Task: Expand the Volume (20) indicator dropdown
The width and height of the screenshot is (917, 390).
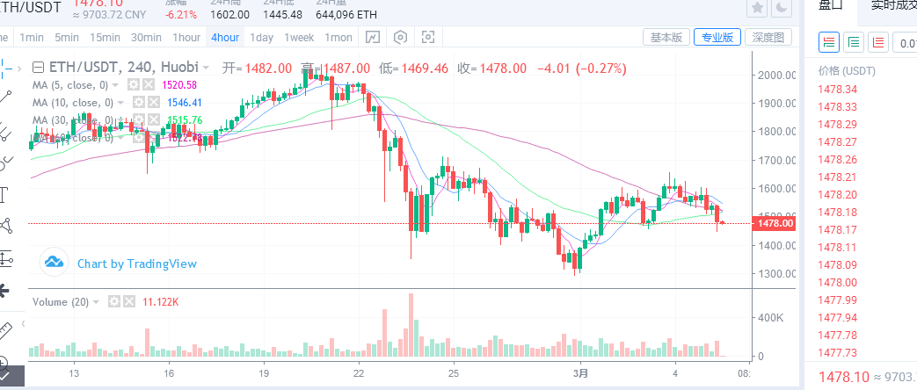Action: (96, 302)
